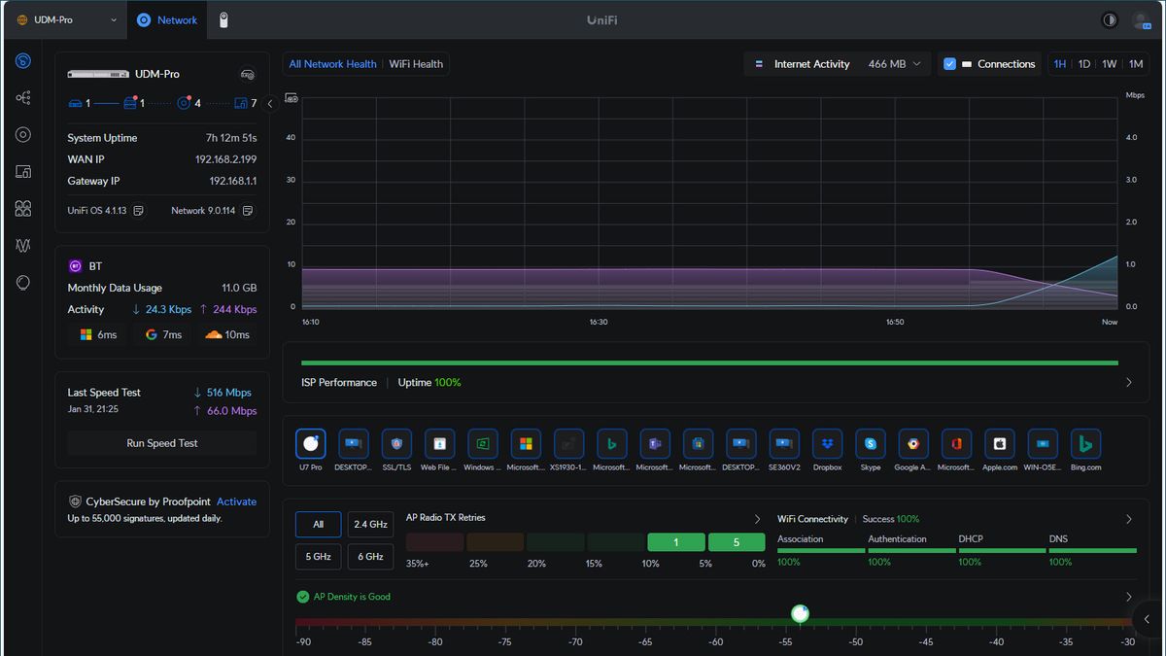This screenshot has height=656, width=1166.
Task: Switch to the WiFi Health tab
Action: pyautogui.click(x=416, y=63)
